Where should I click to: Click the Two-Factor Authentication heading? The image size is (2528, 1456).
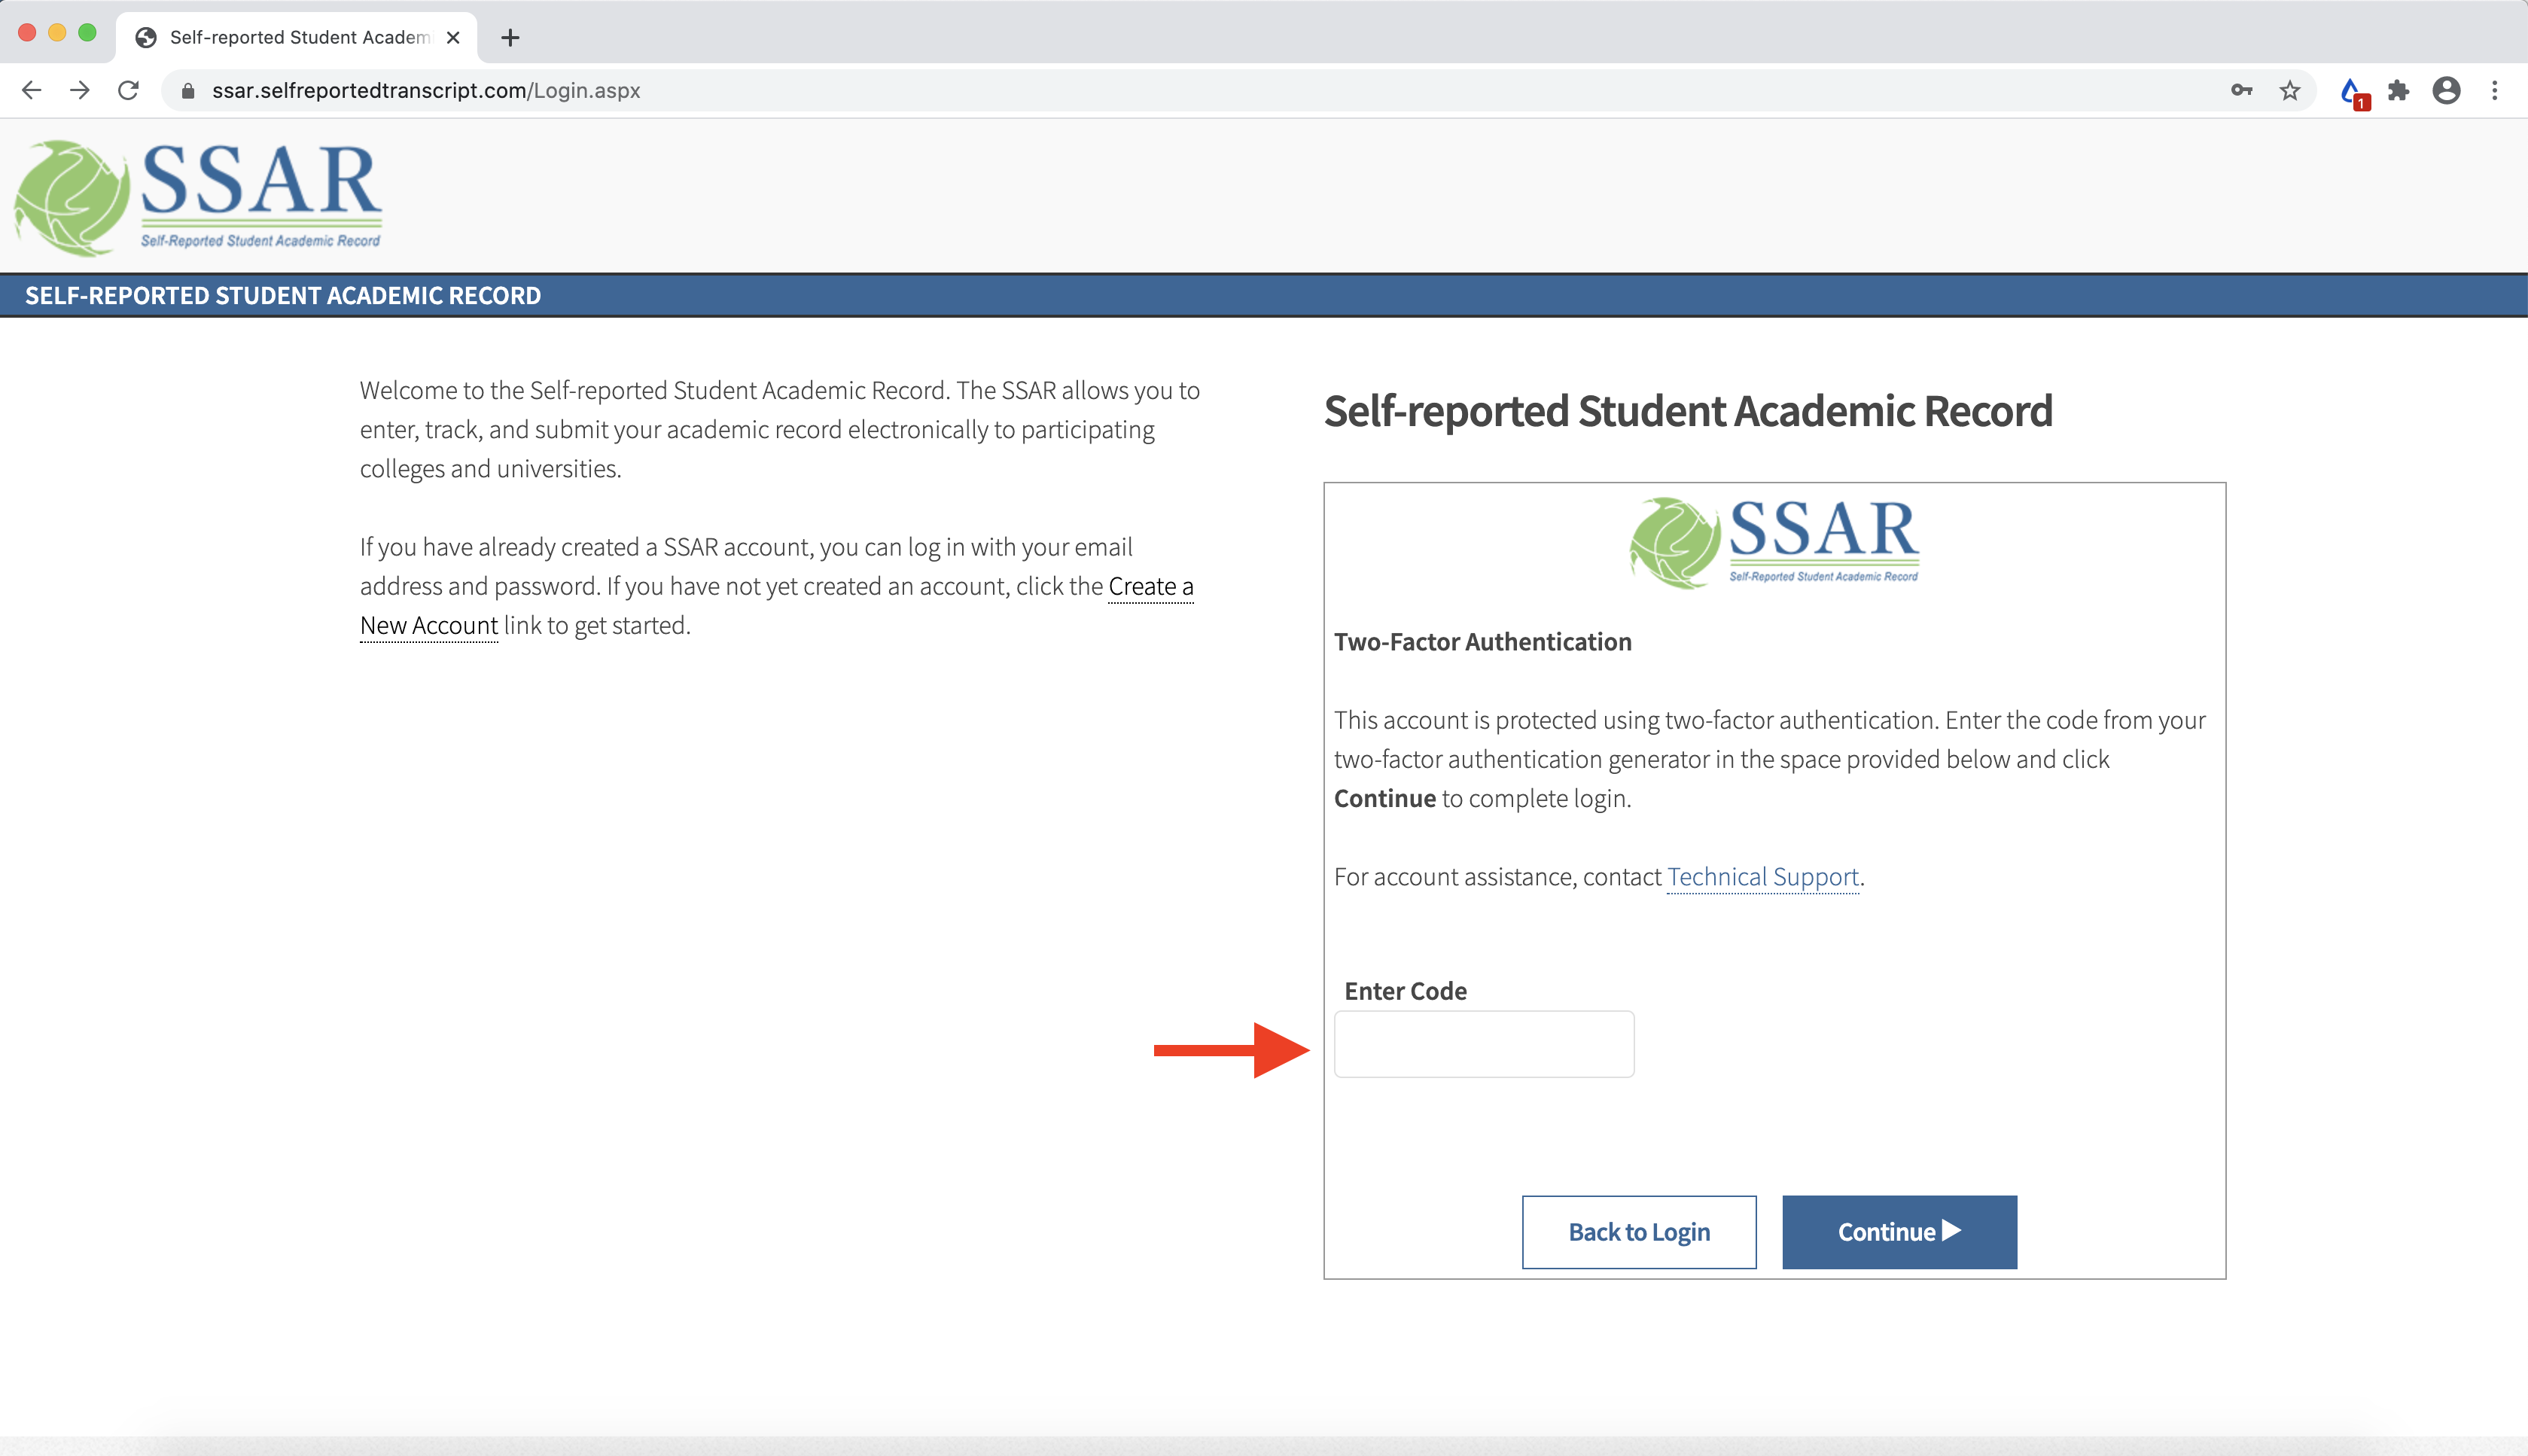[1483, 642]
